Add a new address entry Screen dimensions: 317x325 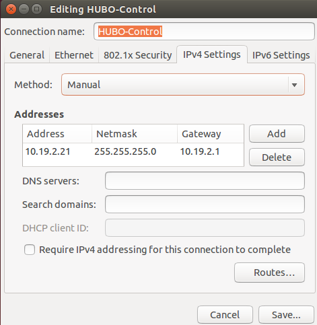pos(277,134)
